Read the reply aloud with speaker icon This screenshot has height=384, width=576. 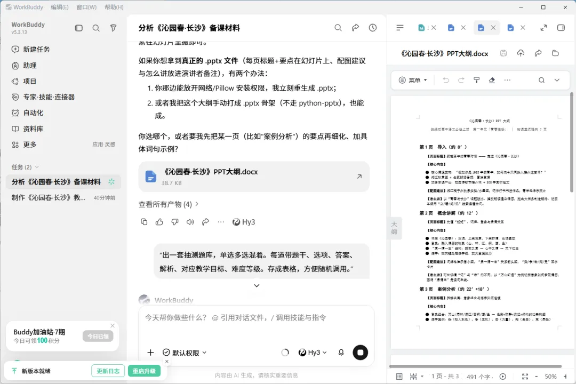coord(190,221)
